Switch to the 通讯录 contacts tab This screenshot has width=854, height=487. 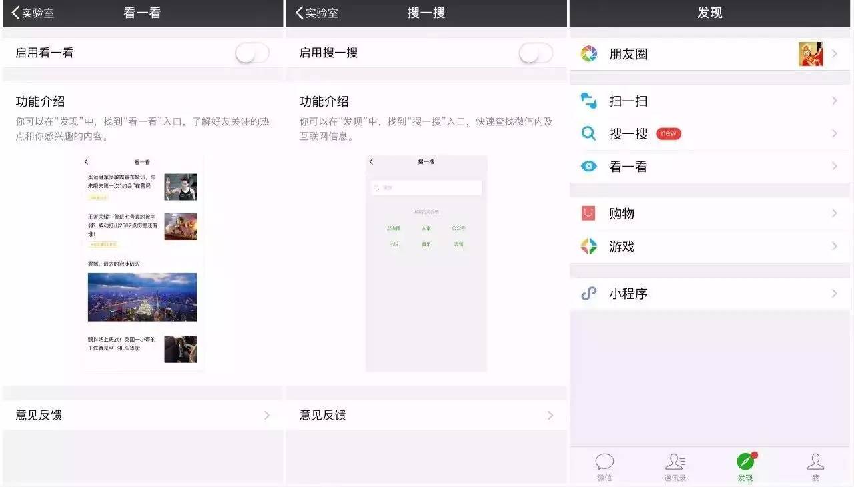(x=675, y=466)
